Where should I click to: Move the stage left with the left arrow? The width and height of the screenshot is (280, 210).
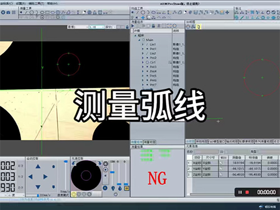(x=31, y=176)
